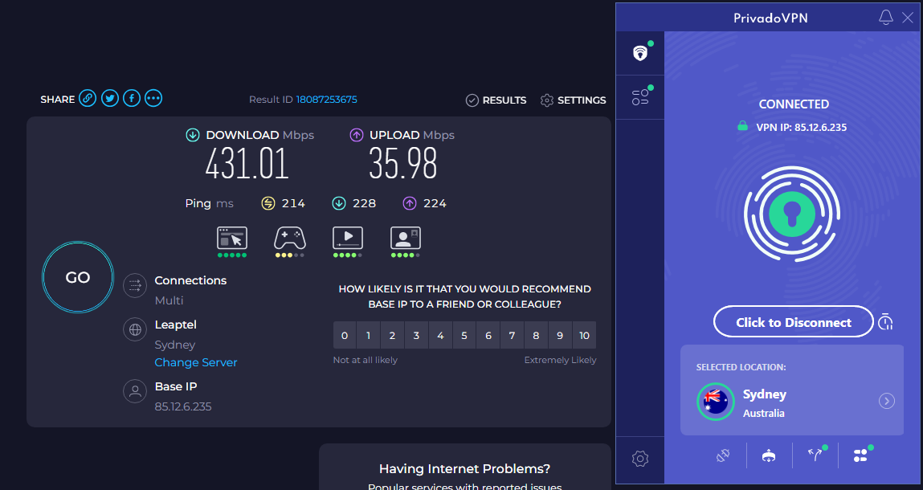The image size is (923, 490).
Task: Click the idle ping icon
Action: coord(268,203)
